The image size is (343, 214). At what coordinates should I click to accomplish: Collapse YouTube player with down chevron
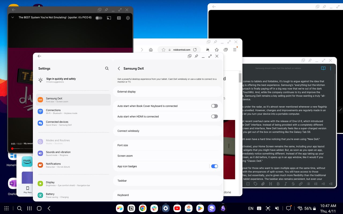[x=13, y=17]
